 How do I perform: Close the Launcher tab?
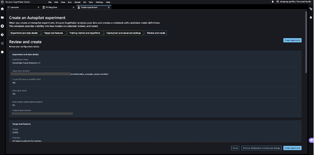click(x=39, y=7)
